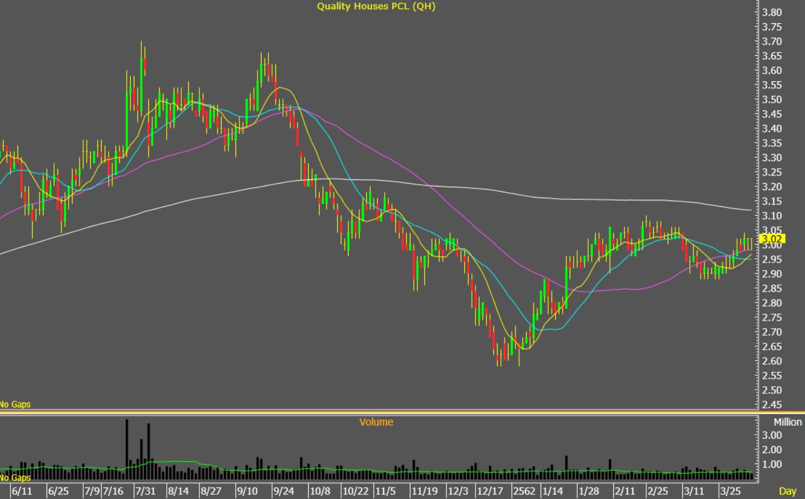Click the 2.60 price axis label
This screenshot has width=805, height=499.
pyautogui.click(x=771, y=361)
